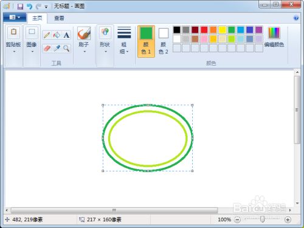Open the blue Paint file menu button

pos(15,18)
